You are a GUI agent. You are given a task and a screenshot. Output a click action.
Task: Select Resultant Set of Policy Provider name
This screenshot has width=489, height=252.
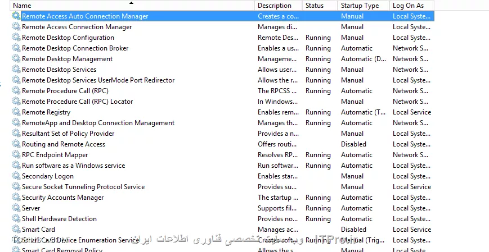[68, 134]
